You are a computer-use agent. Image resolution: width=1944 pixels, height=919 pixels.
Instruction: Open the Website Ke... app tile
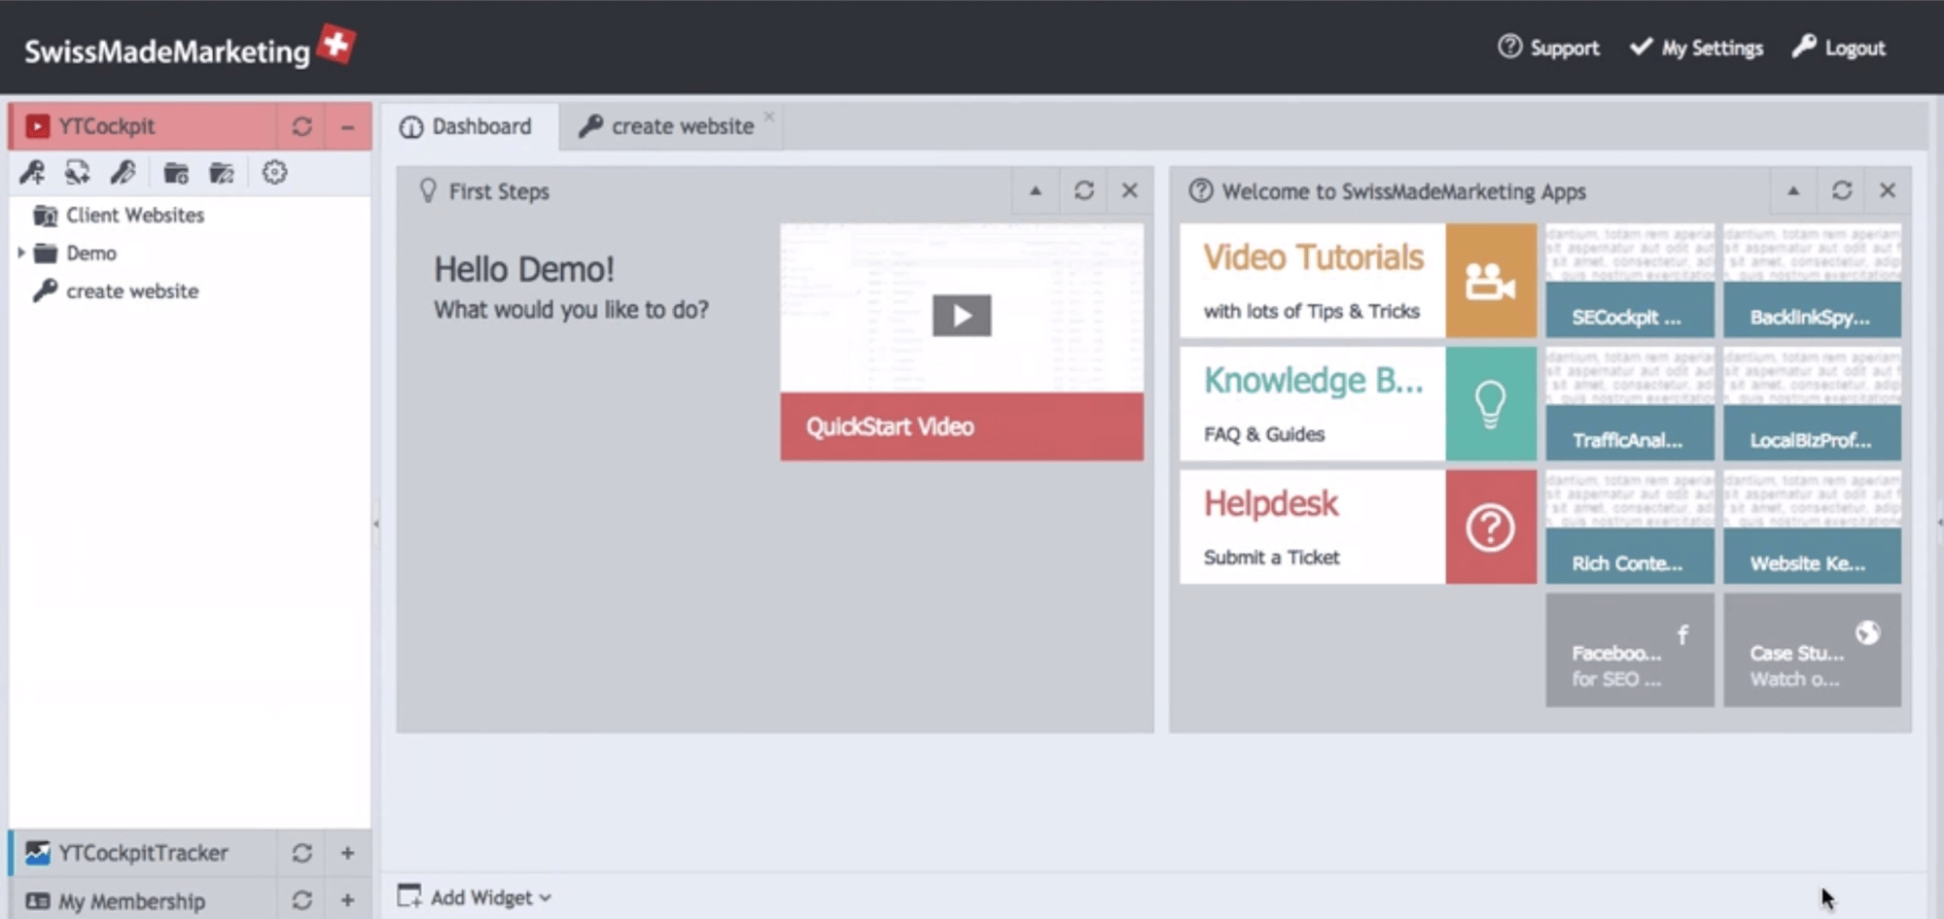1813,528
